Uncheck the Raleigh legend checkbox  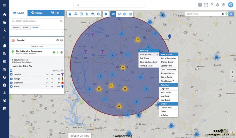click(x=11, y=78)
